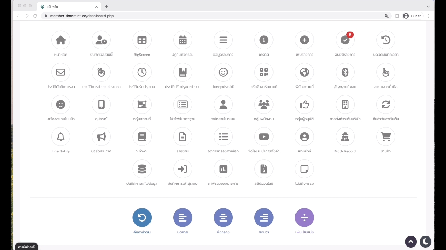Open the calendar activity icon
The width and height of the screenshot is (446, 250).
[183, 40]
